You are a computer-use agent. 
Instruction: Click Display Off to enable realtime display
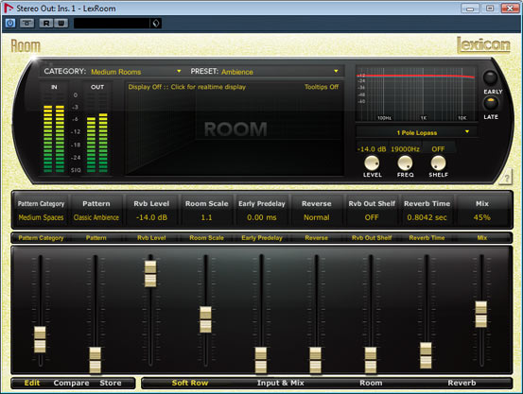click(x=187, y=87)
